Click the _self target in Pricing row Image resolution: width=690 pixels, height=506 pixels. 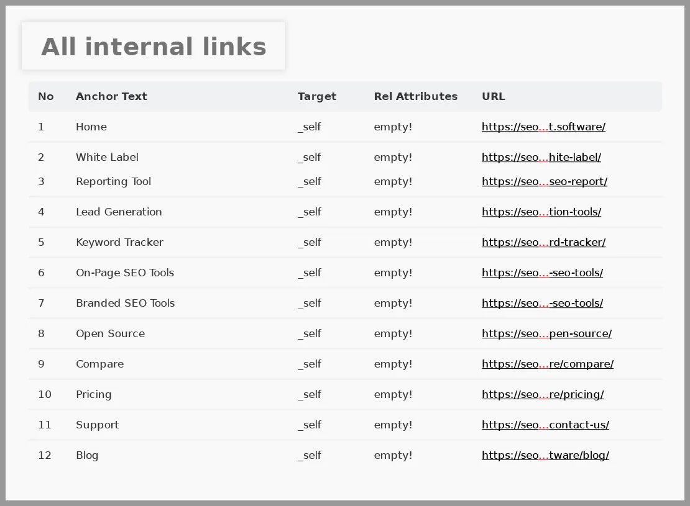[310, 394]
